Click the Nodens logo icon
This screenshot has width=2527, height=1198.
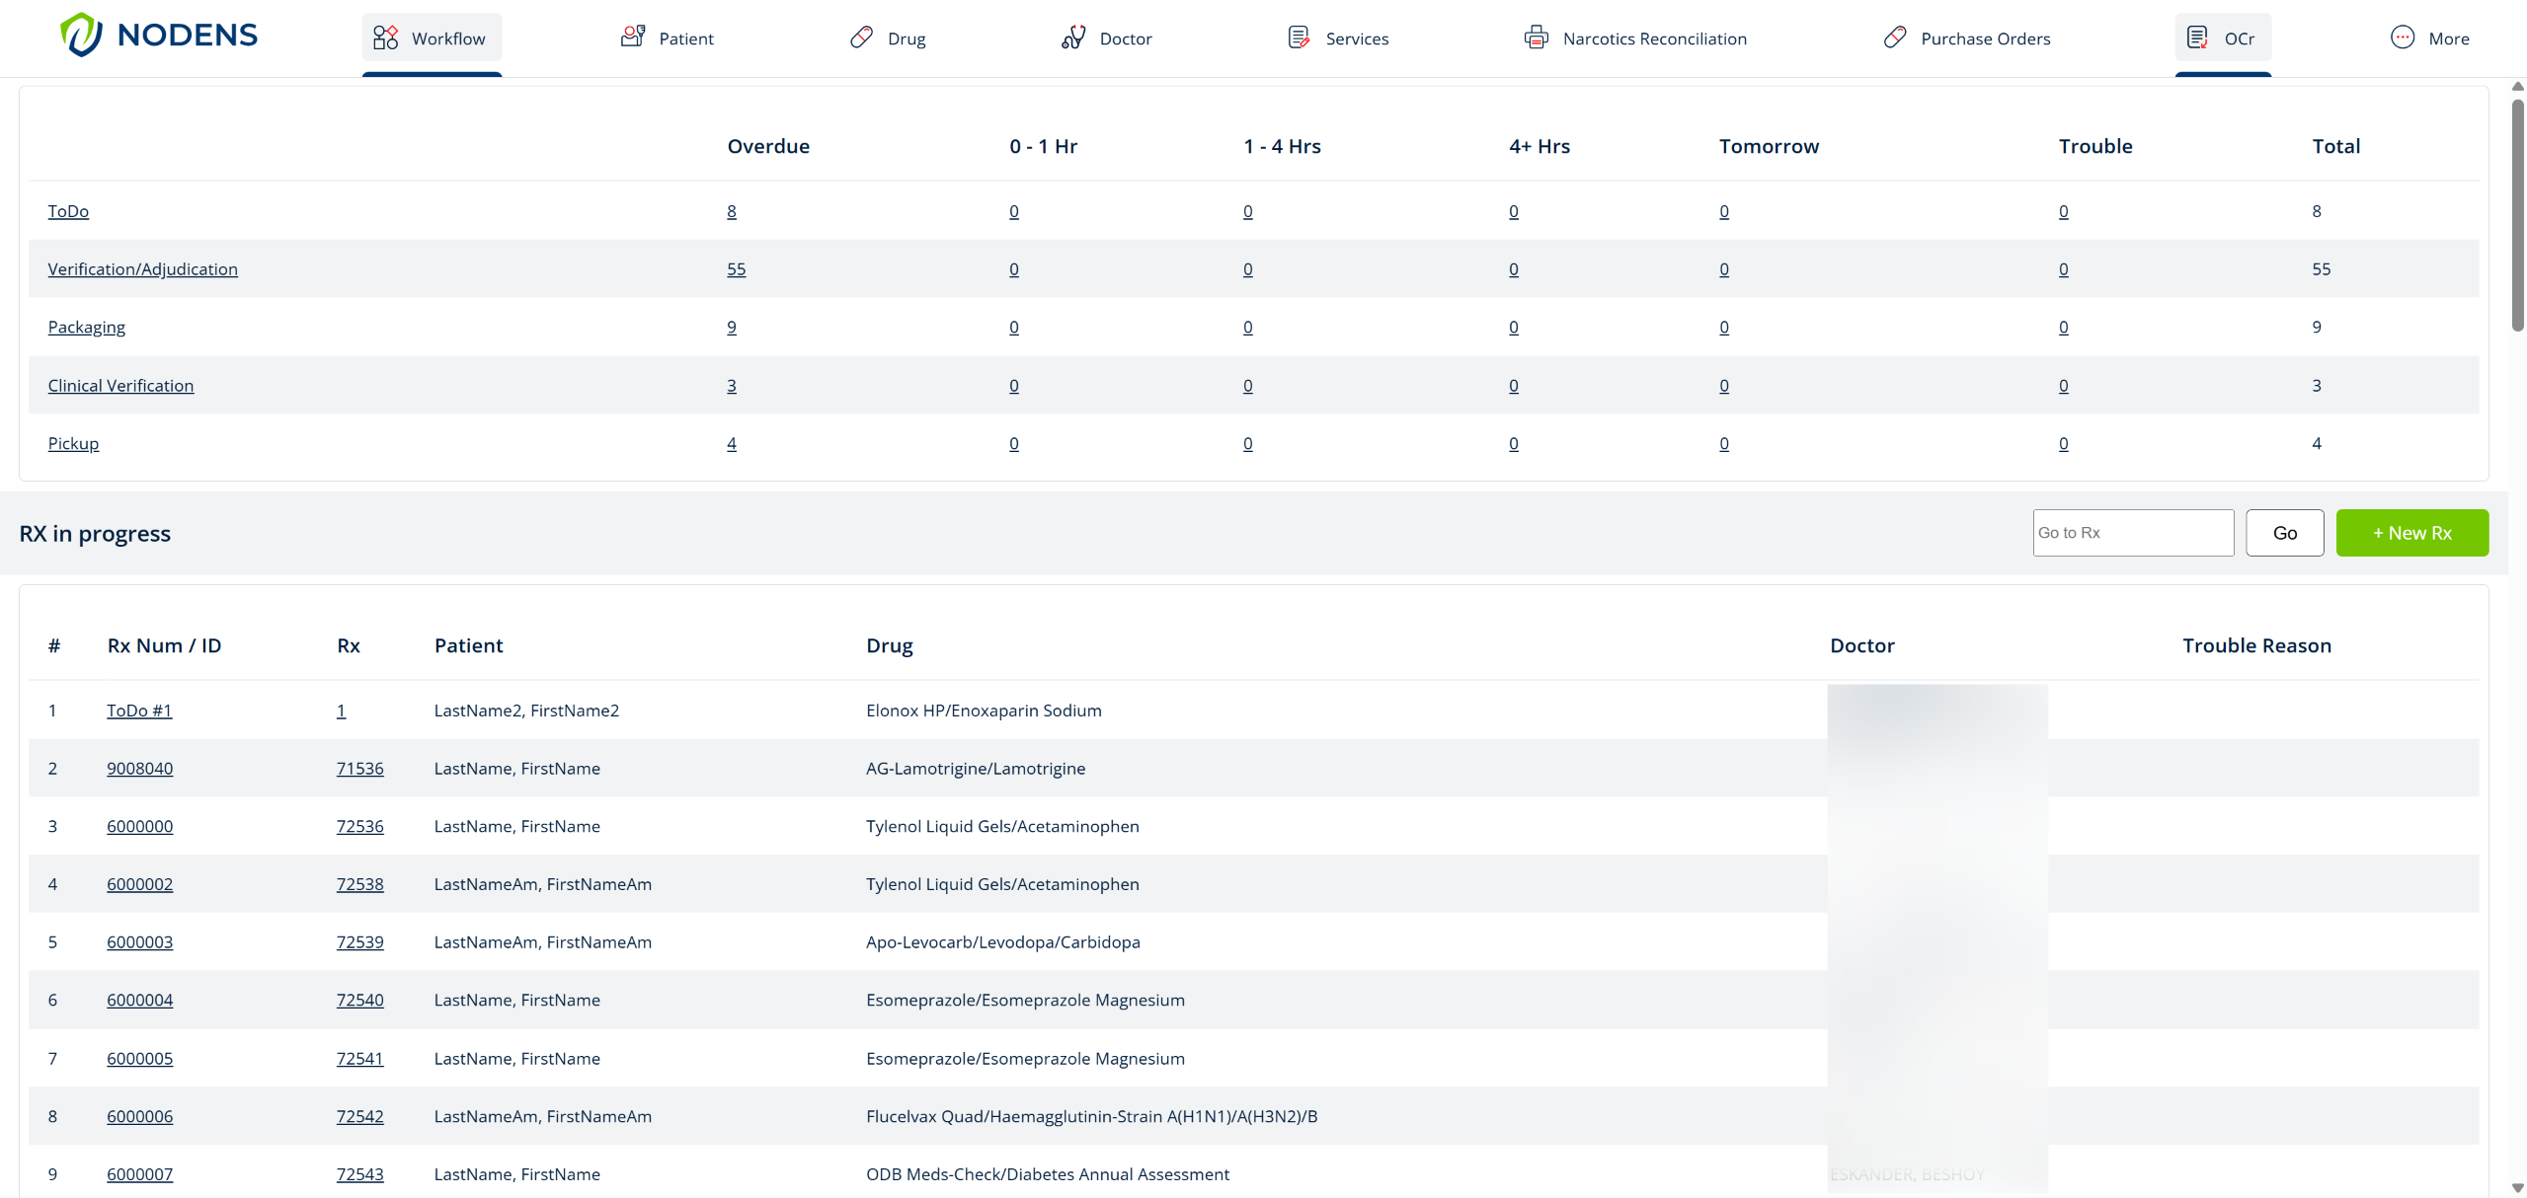tap(81, 36)
